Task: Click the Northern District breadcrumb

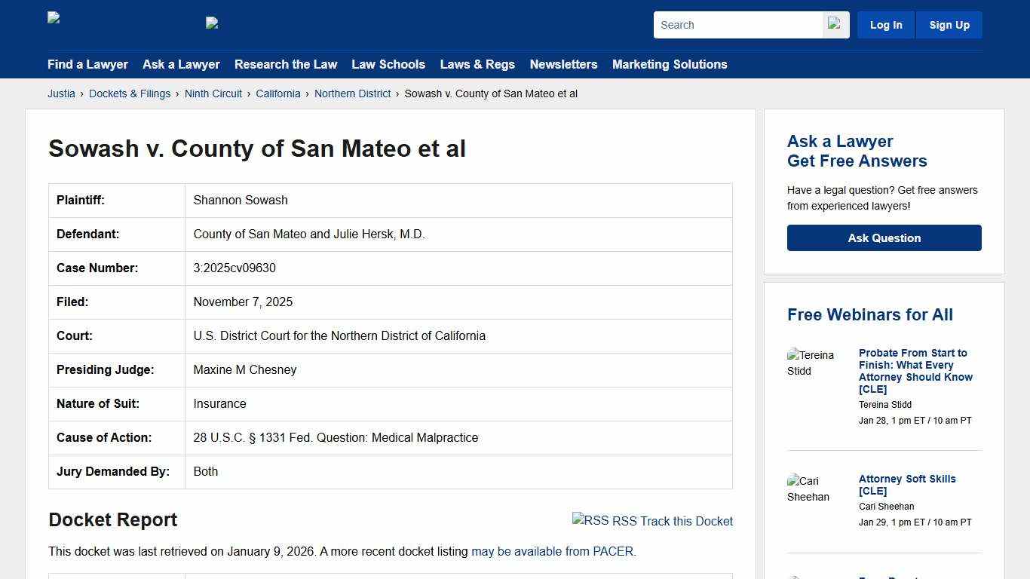Action: (352, 93)
